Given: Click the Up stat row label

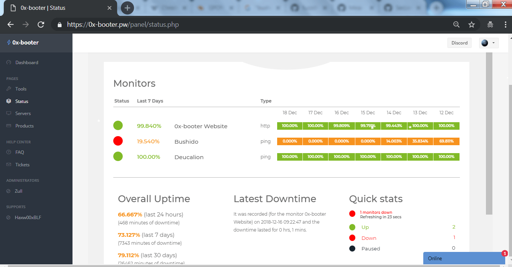Looking at the screenshot, I should (365, 227).
